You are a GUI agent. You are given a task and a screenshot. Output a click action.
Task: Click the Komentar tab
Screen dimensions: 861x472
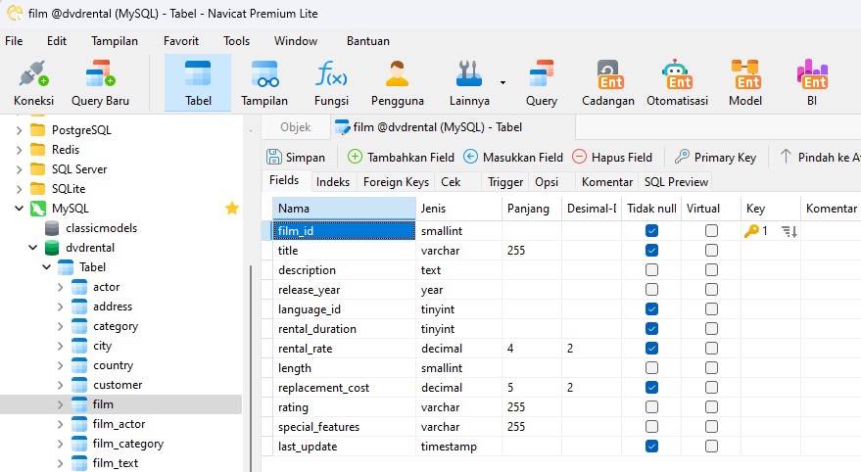click(606, 182)
